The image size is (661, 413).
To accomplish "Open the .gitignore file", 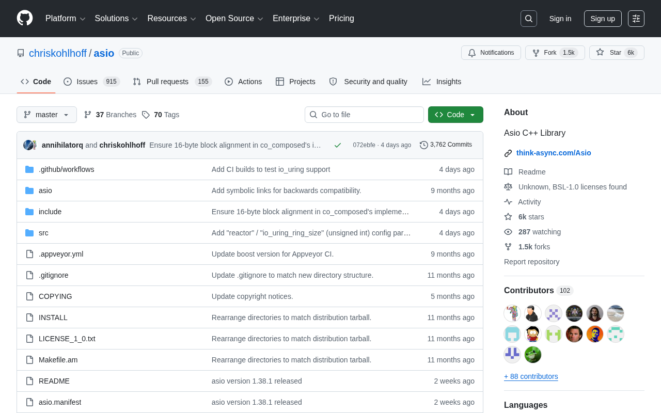I will [x=54, y=275].
